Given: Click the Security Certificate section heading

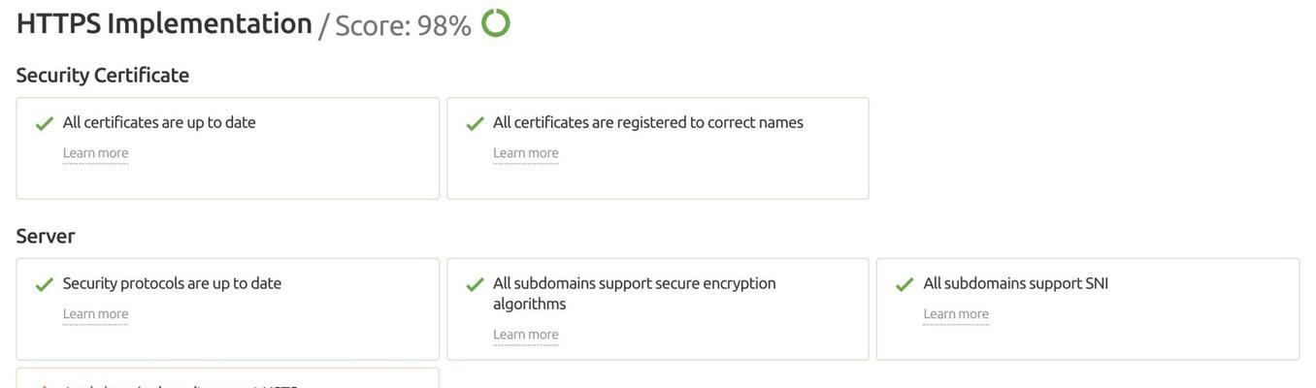Looking at the screenshot, I should tap(103, 75).
